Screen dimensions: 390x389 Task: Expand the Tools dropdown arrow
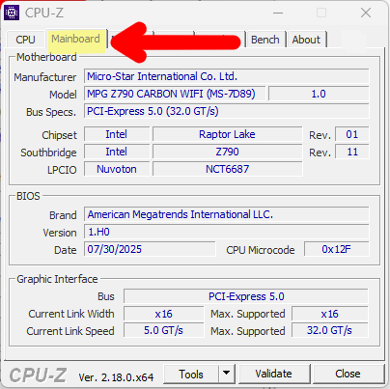point(227,375)
